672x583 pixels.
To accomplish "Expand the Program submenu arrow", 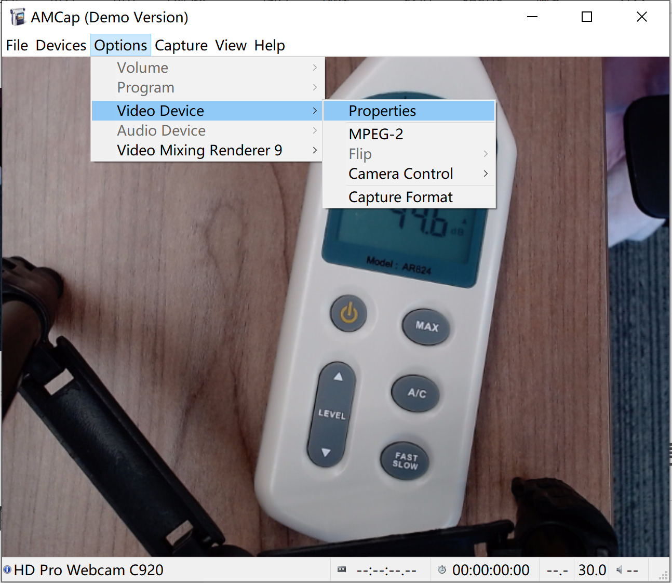I will (315, 87).
